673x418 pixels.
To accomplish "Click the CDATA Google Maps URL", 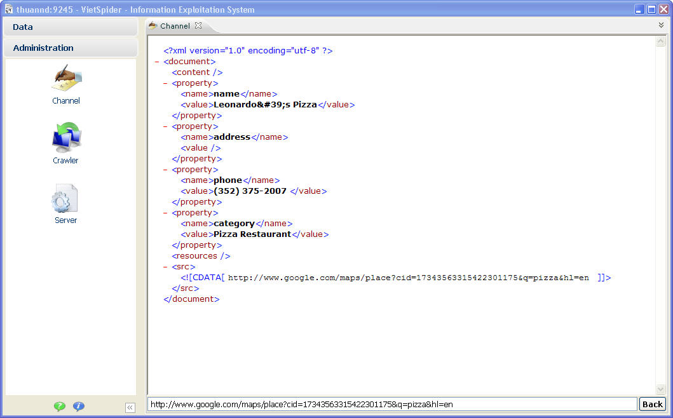I will click(x=408, y=278).
